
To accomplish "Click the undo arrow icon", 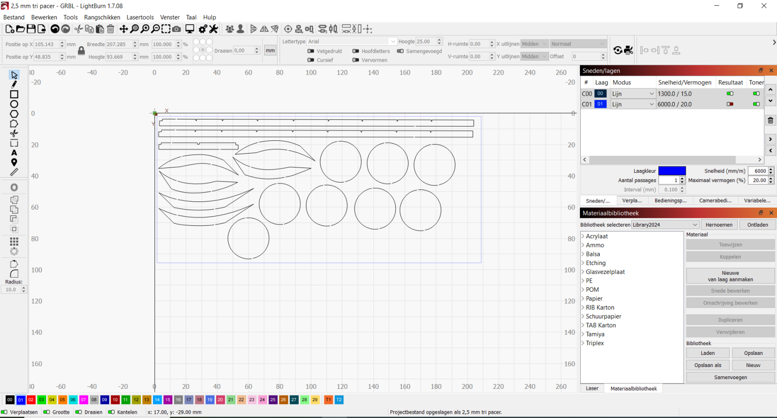I will point(55,29).
